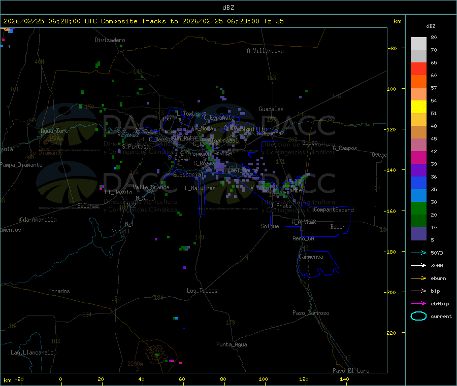
Task: Click the Agua_Toro map label
Action: click(54, 131)
